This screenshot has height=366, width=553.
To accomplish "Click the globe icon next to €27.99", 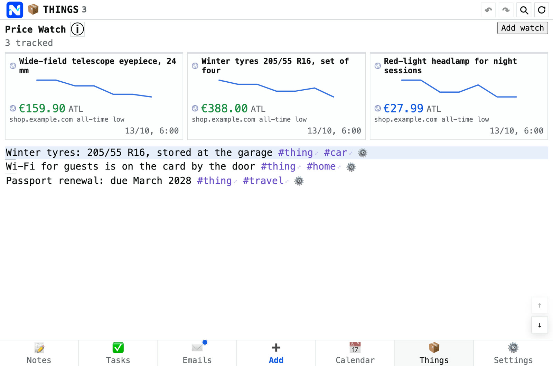I will click(x=377, y=108).
